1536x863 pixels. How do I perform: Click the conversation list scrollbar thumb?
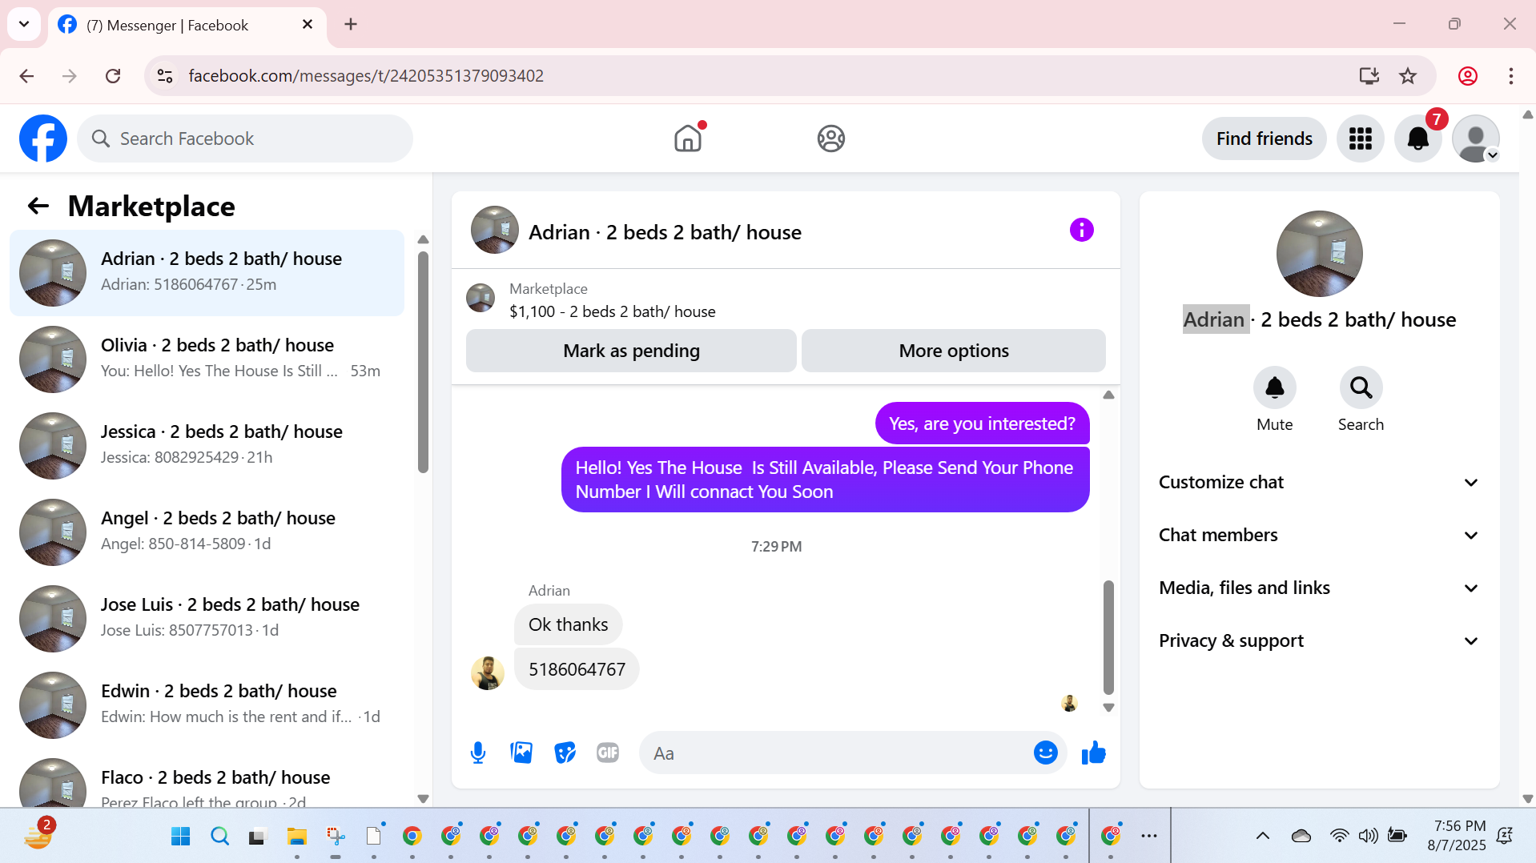(x=423, y=362)
